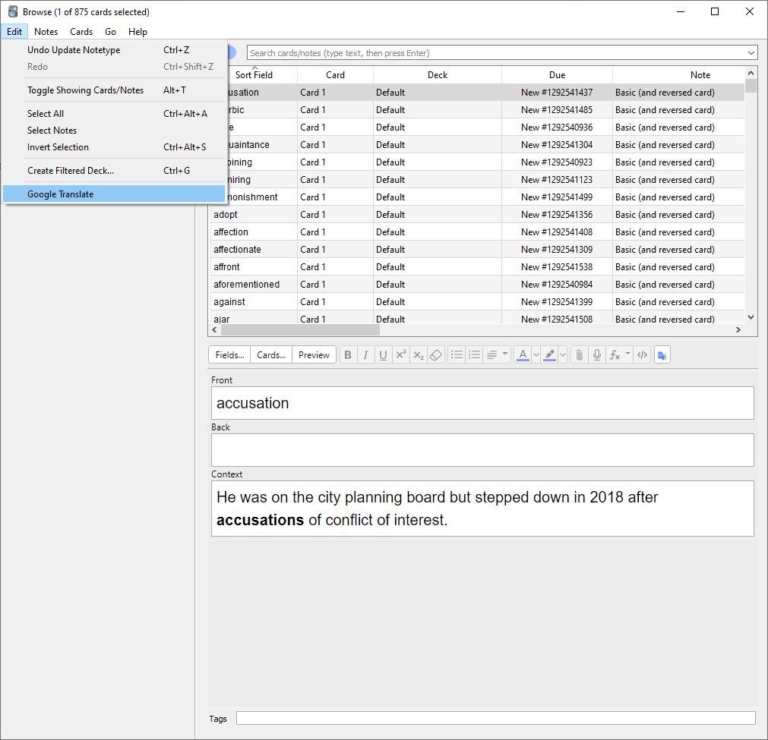Screen dimensions: 768x740
Task: Choose Google Translate from Edit menu
Action: click(61, 194)
